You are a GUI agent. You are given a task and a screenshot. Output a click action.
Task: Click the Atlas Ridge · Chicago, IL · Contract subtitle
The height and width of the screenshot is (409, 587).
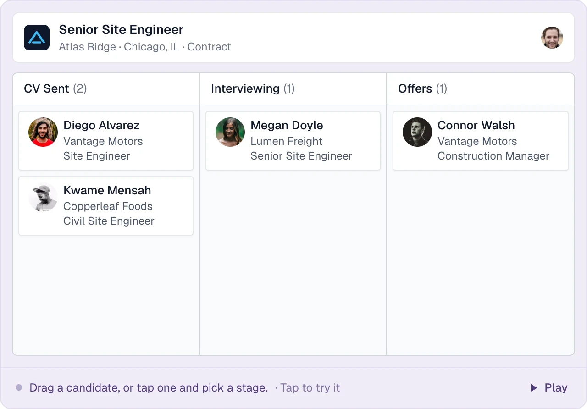coord(145,47)
